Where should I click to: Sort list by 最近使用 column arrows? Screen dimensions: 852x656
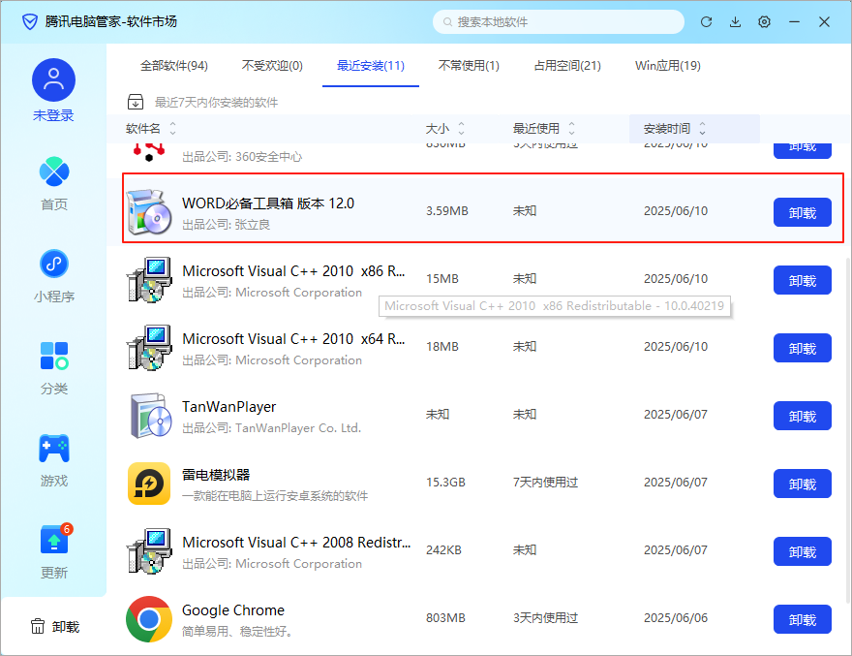point(571,128)
